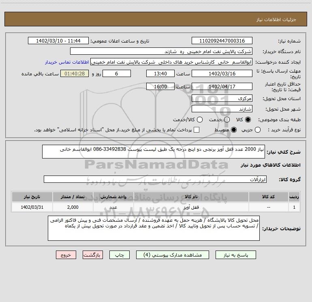Click the remaining time countdown 01:40:28
The width and height of the screenshot is (312, 302).
pyautogui.click(x=75, y=73)
